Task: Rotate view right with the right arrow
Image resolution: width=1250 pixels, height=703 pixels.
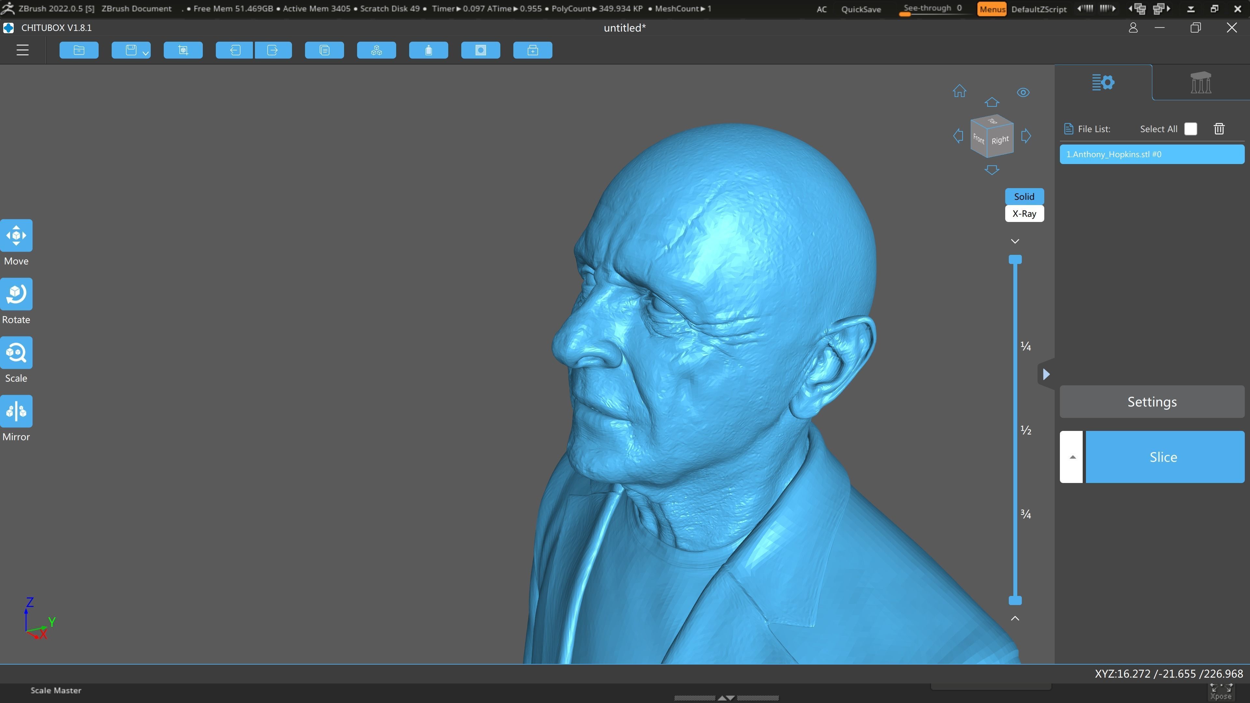Action: coord(1026,136)
